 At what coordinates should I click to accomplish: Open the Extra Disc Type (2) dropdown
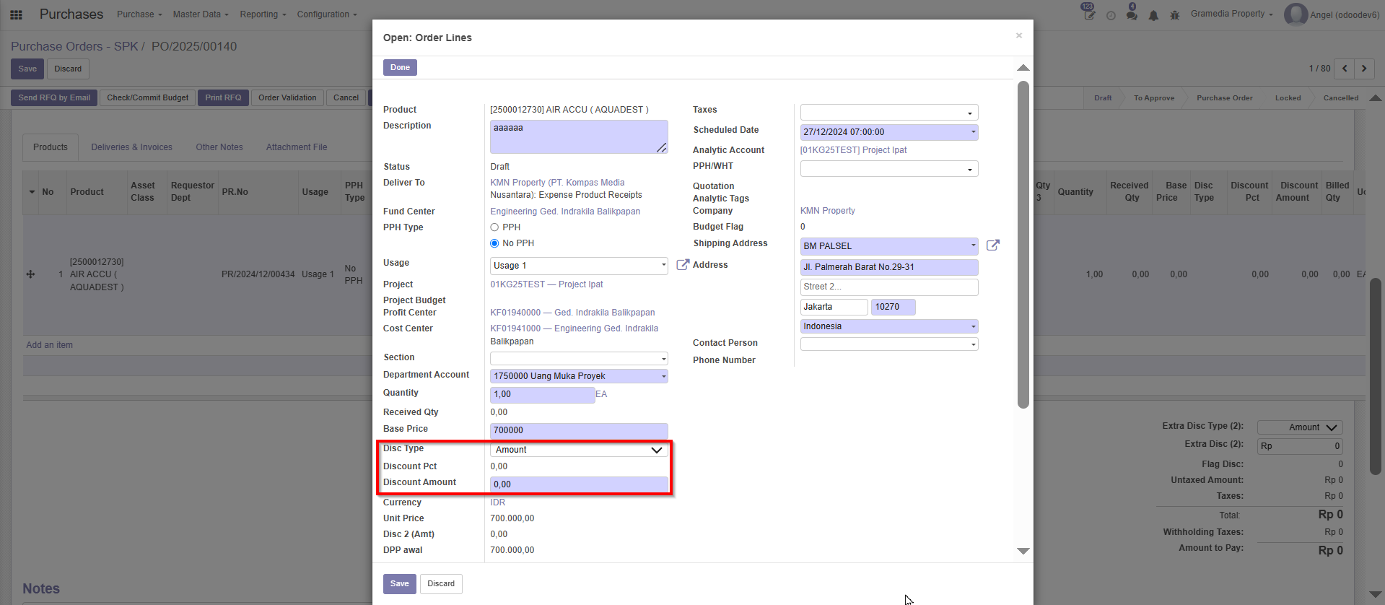click(1300, 427)
